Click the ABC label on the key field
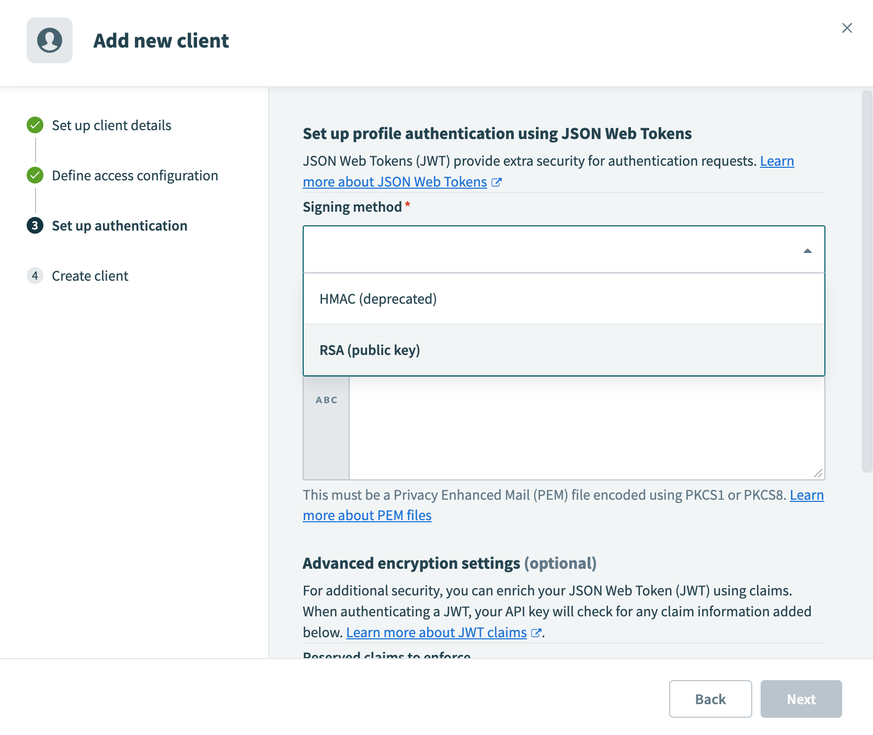This screenshot has width=873, height=735. 326,399
